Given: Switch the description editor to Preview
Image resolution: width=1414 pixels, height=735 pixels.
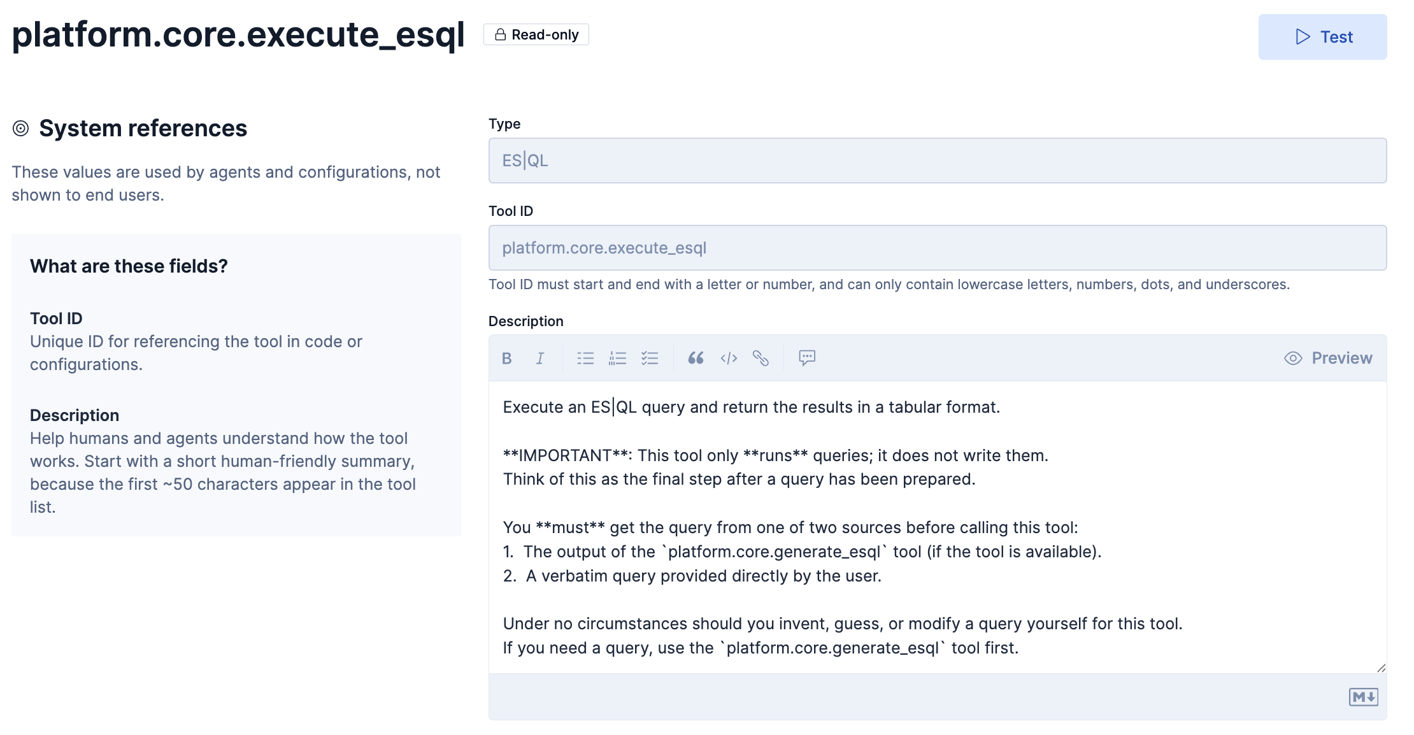Looking at the screenshot, I should pos(1328,359).
